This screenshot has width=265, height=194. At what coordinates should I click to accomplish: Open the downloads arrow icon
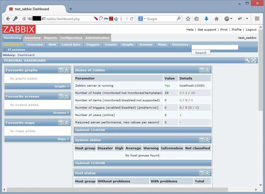(x=206, y=19)
